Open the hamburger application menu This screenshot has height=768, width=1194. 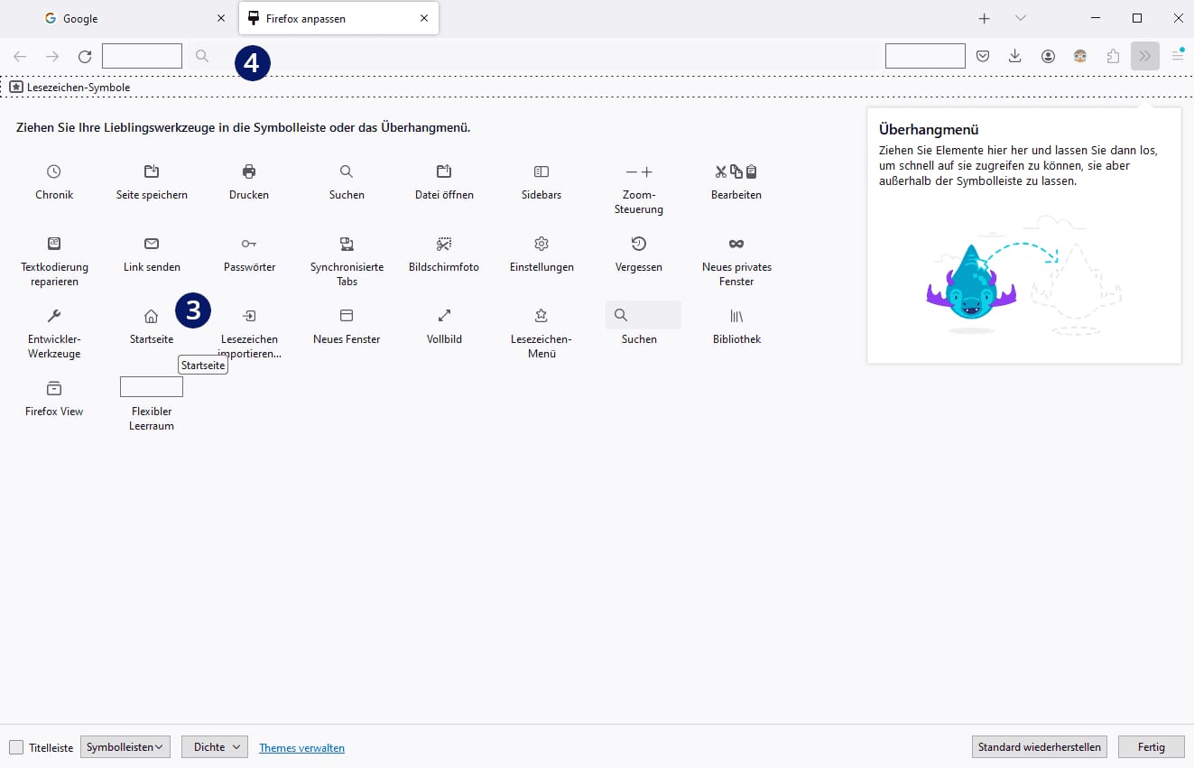click(1178, 56)
